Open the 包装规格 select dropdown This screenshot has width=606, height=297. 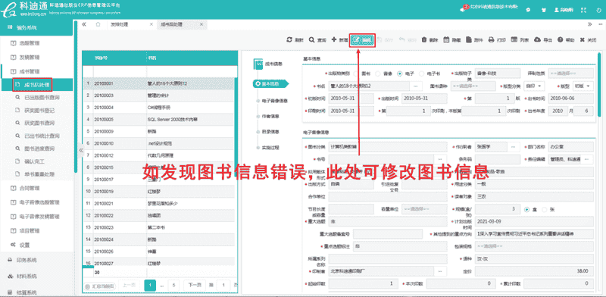click(x=534, y=246)
